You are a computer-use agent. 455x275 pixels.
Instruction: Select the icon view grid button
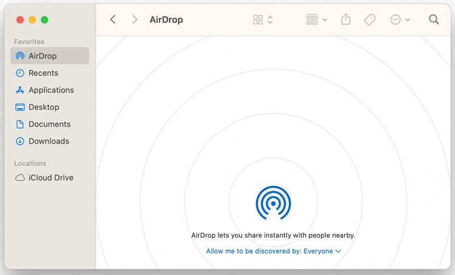[x=258, y=20]
